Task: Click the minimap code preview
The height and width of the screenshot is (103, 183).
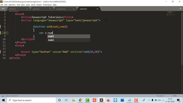Action: [171, 13]
